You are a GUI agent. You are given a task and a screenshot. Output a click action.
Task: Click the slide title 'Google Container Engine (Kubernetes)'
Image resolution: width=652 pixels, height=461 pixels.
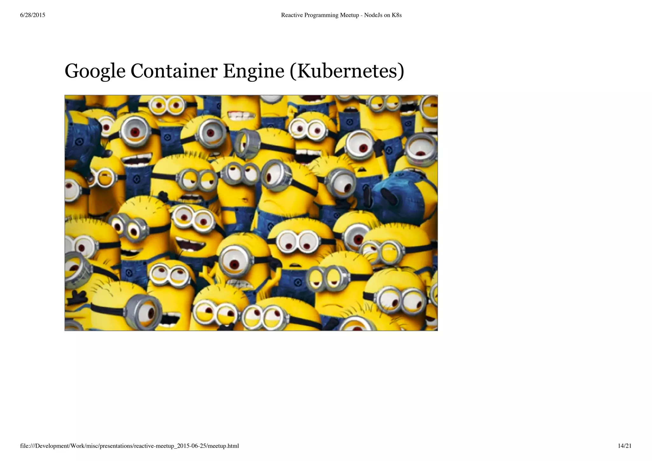click(x=234, y=71)
